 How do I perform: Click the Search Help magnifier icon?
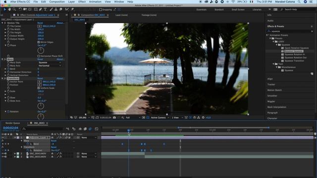pyautogui.click(x=282, y=9)
